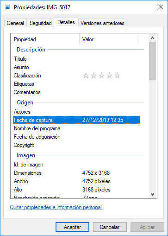This screenshot has width=168, height=236.
Task: Set rating to five stars
Action: (117, 76)
